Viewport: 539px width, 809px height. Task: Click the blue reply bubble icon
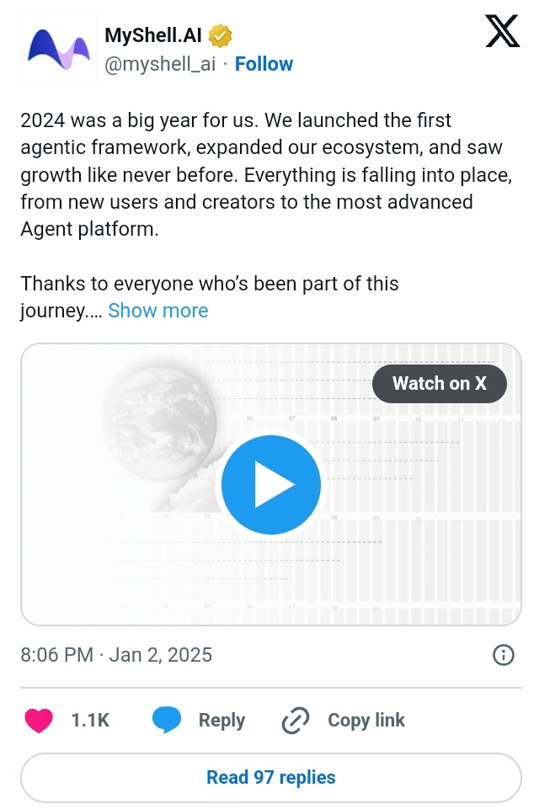pos(168,721)
